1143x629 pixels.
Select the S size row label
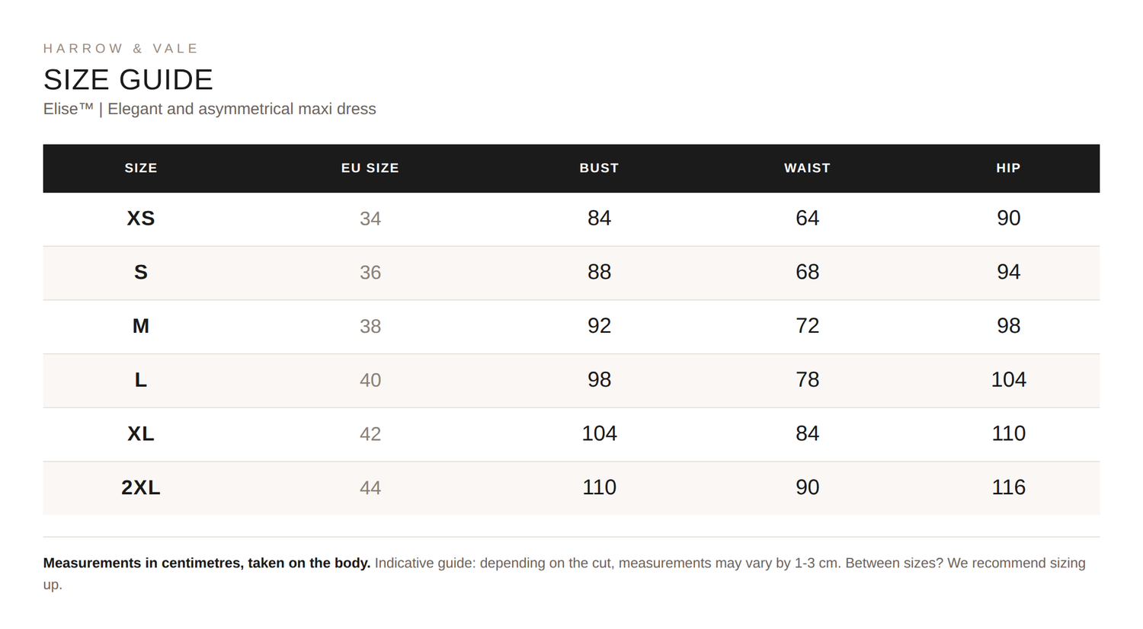(x=141, y=273)
